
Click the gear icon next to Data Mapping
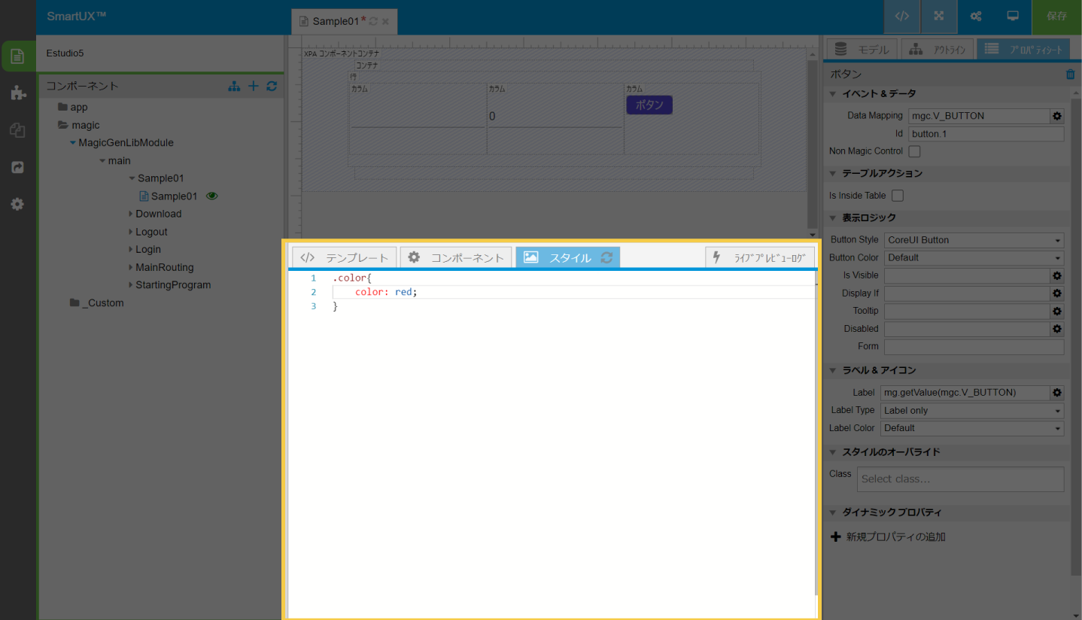tap(1056, 116)
